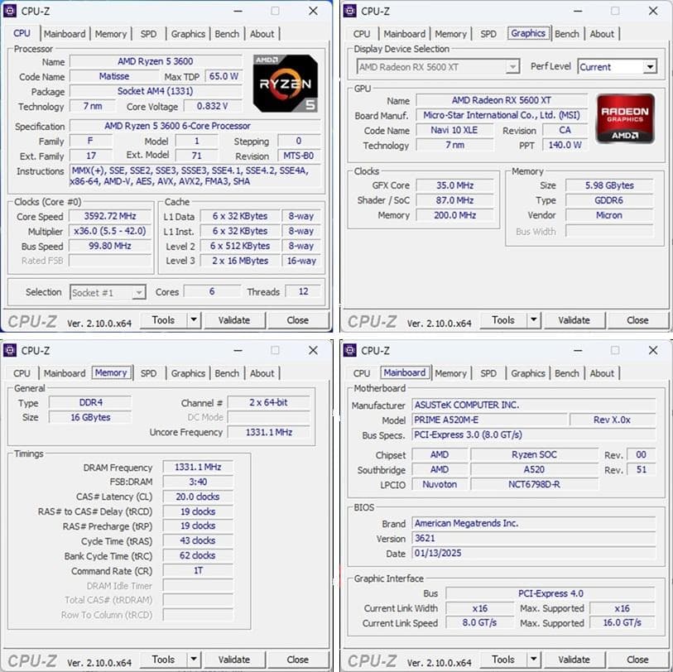Click the Close button in the CPU window

click(297, 320)
